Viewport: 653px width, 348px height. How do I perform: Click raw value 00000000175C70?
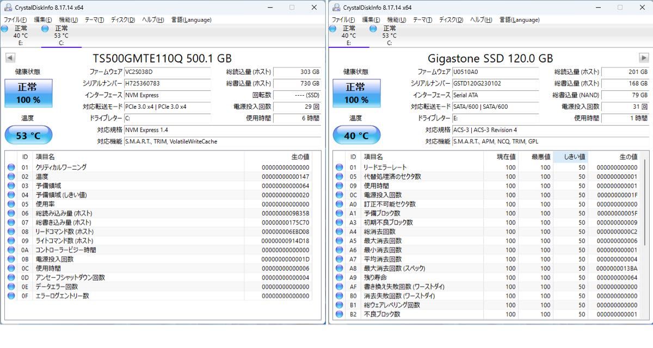tap(285, 223)
